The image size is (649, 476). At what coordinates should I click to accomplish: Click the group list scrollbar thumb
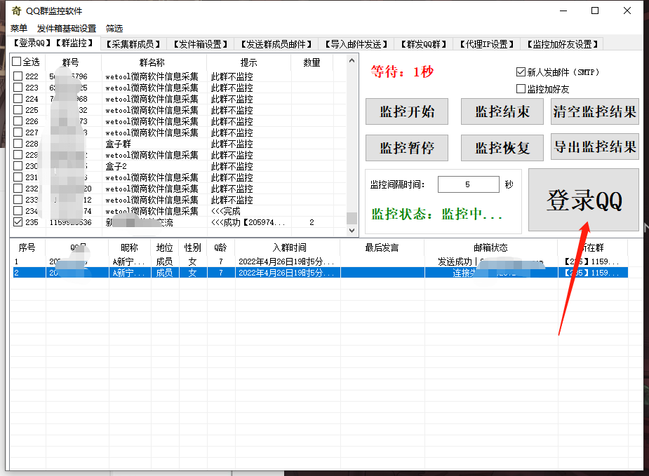click(352, 218)
